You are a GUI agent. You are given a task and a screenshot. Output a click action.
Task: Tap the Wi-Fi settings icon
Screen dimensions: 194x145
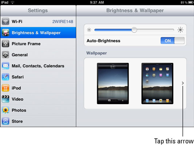tap(5, 21)
